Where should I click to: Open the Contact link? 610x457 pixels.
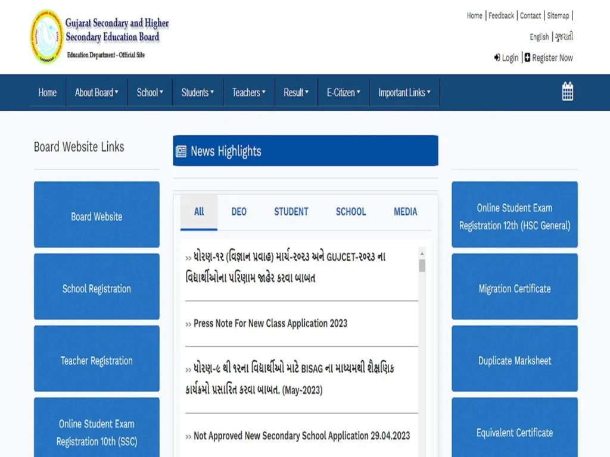[x=530, y=15]
